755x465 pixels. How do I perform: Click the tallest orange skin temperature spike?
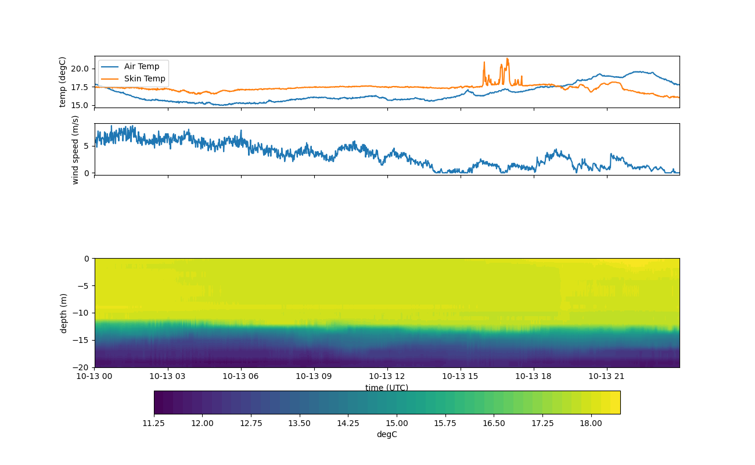tap(507, 59)
